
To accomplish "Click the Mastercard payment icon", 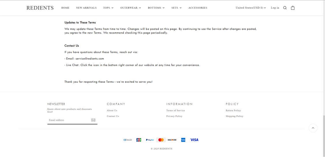I will pos(161,140).
